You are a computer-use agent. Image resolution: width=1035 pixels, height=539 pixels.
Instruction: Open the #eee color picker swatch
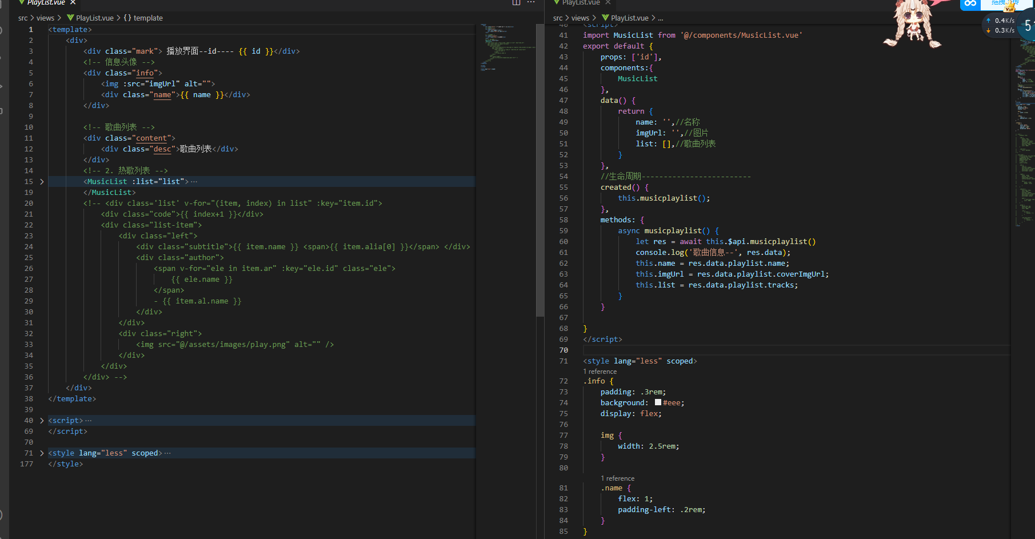point(658,402)
